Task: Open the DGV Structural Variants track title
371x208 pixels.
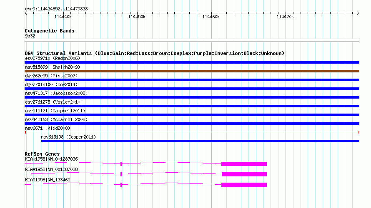Action: tap(155, 53)
